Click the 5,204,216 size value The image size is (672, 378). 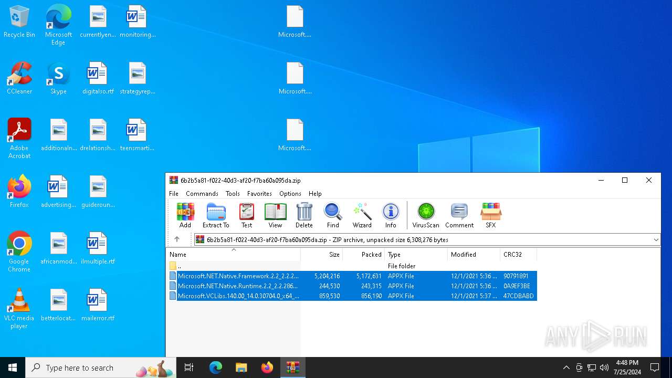[327, 276]
